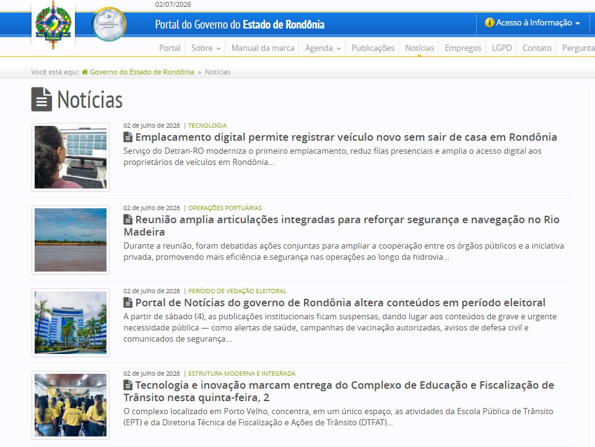Click ESTRUTURA MODERNA E INTEGRADA category tag

(x=241, y=373)
